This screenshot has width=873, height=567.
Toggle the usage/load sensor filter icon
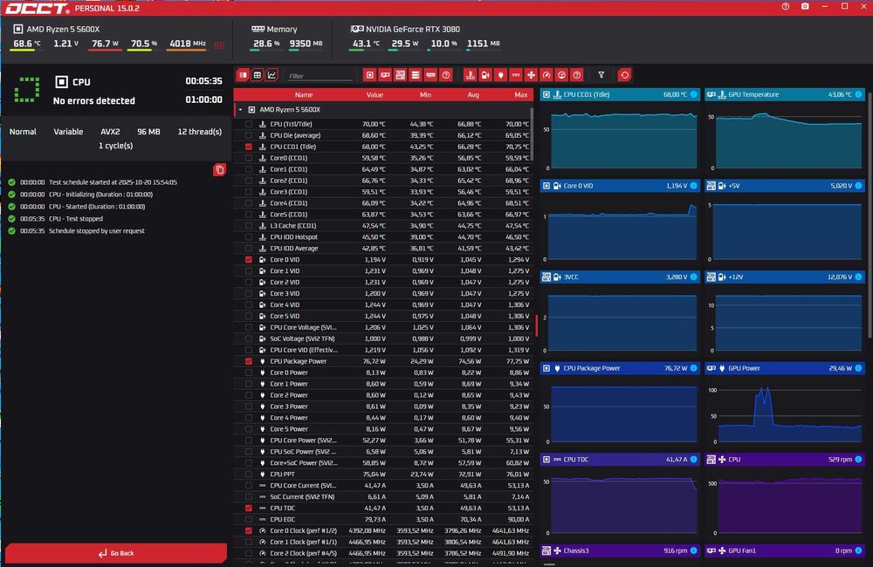(561, 75)
